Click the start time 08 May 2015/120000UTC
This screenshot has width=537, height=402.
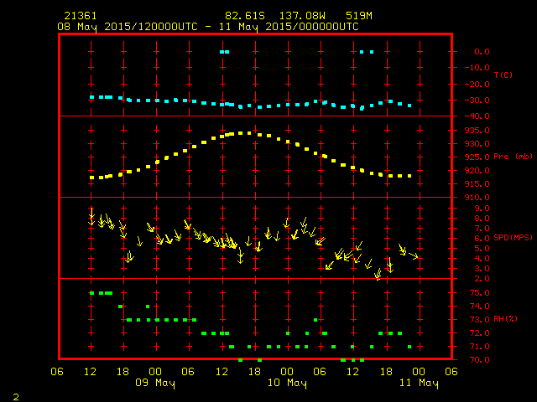click(x=128, y=27)
